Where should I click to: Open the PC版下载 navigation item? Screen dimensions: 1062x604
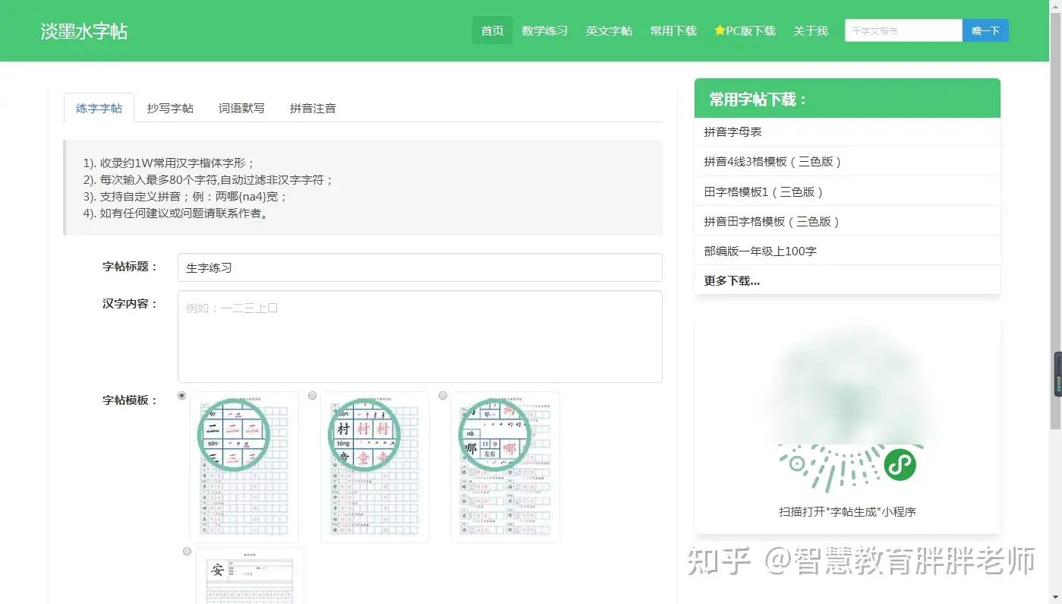coord(745,31)
